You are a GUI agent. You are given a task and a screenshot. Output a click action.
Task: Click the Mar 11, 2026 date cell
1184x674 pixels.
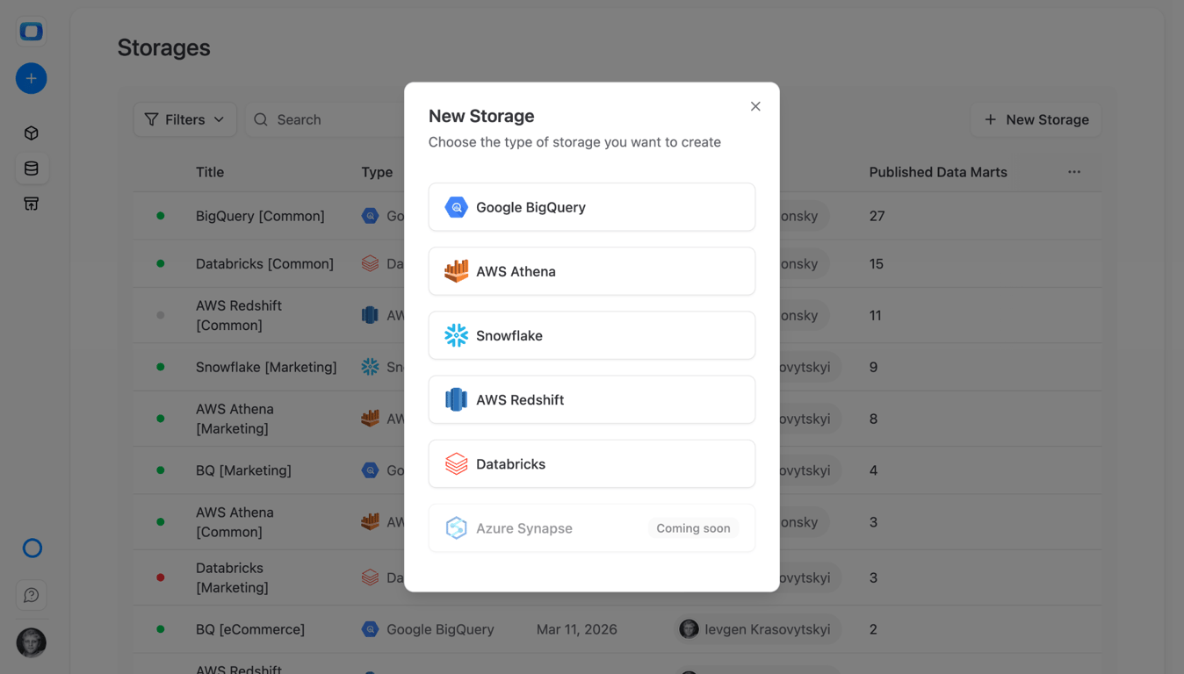[x=576, y=629]
